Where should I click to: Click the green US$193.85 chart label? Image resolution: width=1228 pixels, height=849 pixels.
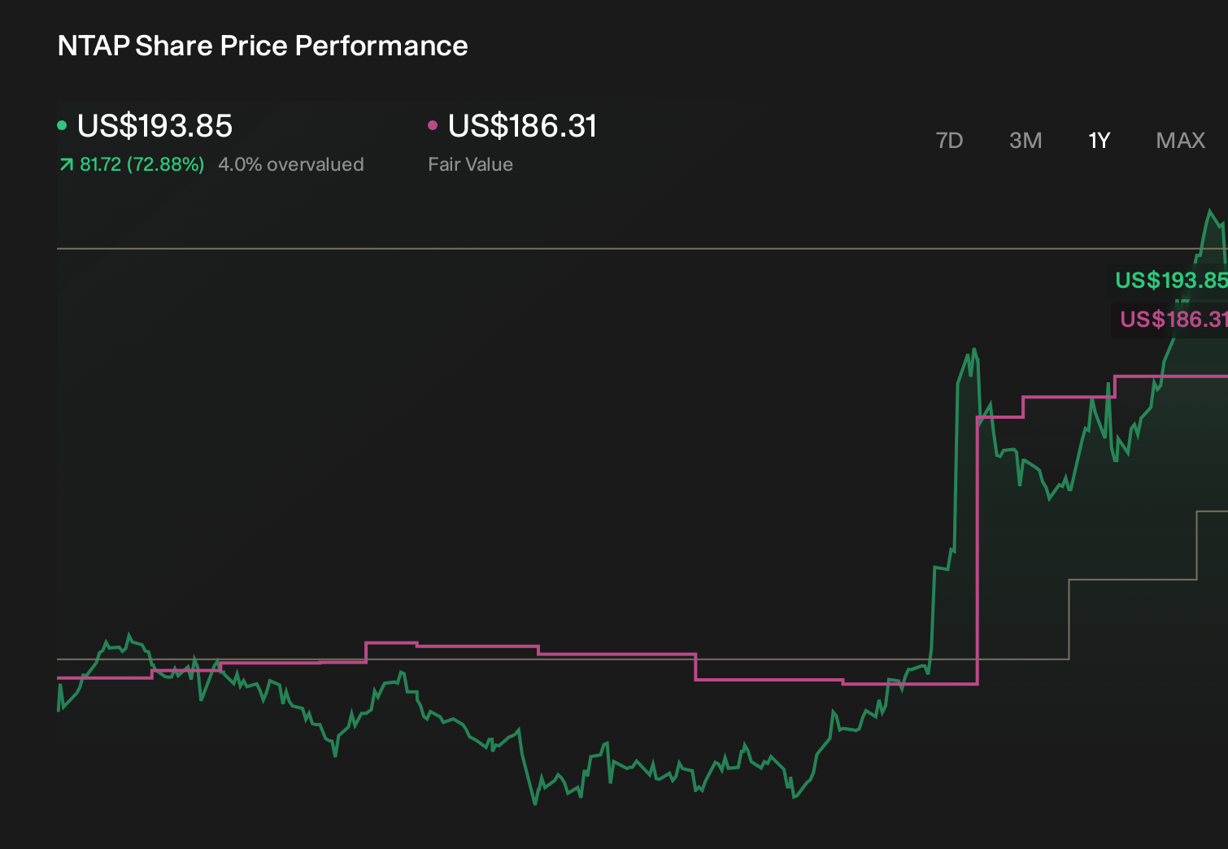click(x=1171, y=281)
